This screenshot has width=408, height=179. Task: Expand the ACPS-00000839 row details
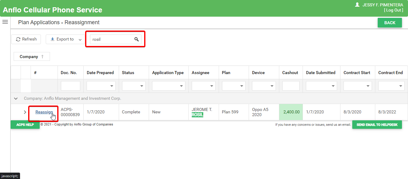25,112
